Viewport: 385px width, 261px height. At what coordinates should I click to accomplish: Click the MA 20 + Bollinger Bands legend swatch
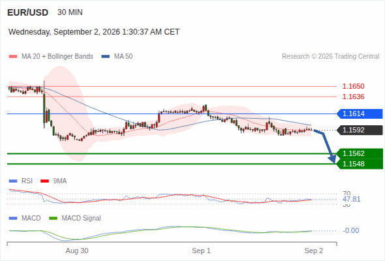tap(13, 57)
